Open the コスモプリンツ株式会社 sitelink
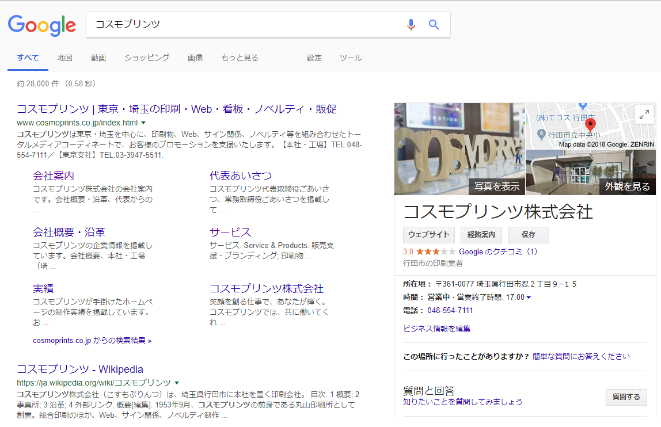Screen dimensions: 661x427 point(267,288)
